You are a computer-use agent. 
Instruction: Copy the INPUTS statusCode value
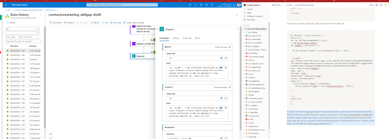coord(226,58)
